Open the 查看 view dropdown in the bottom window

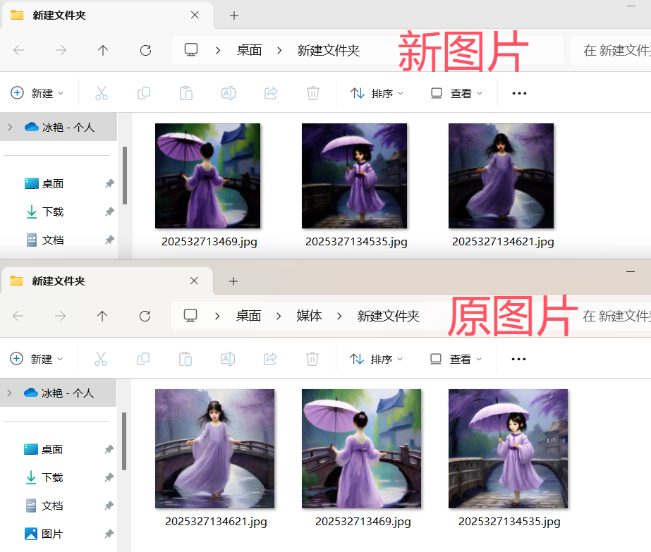tap(456, 359)
